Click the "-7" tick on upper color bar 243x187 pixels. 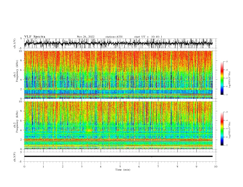click(226, 95)
